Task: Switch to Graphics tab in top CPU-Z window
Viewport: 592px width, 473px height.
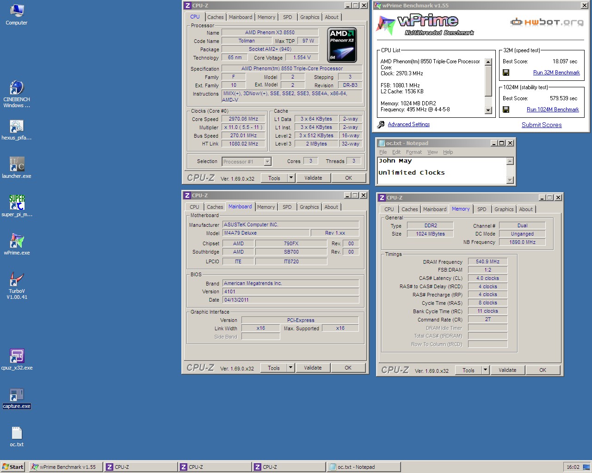Action: [309, 17]
